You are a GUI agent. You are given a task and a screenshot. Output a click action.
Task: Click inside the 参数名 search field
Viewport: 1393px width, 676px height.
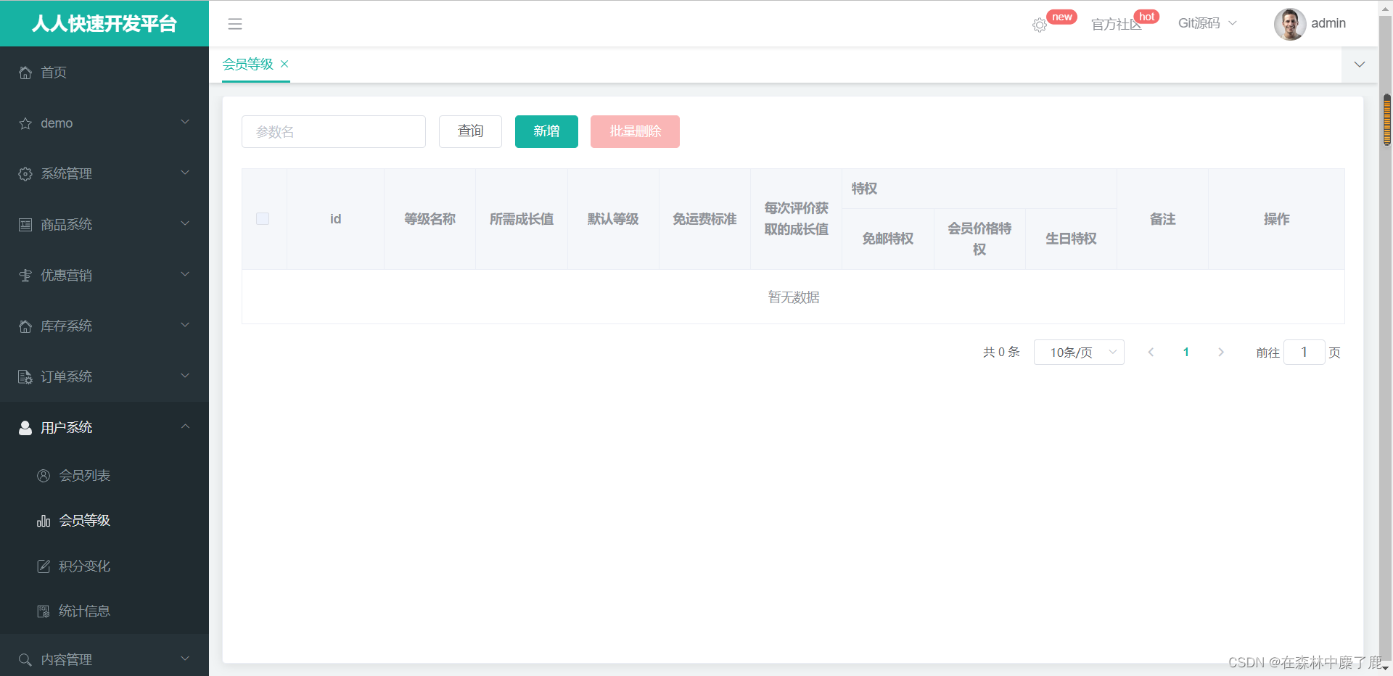(x=333, y=131)
